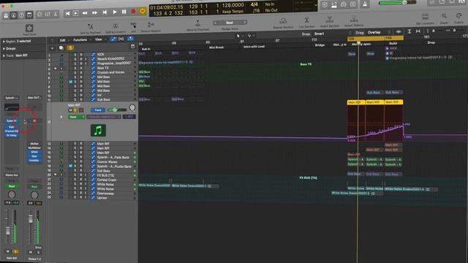Viewport: 468px width, 263px height.
Task: Mute track 7 with M button
Action: pyautogui.click(x=71, y=81)
